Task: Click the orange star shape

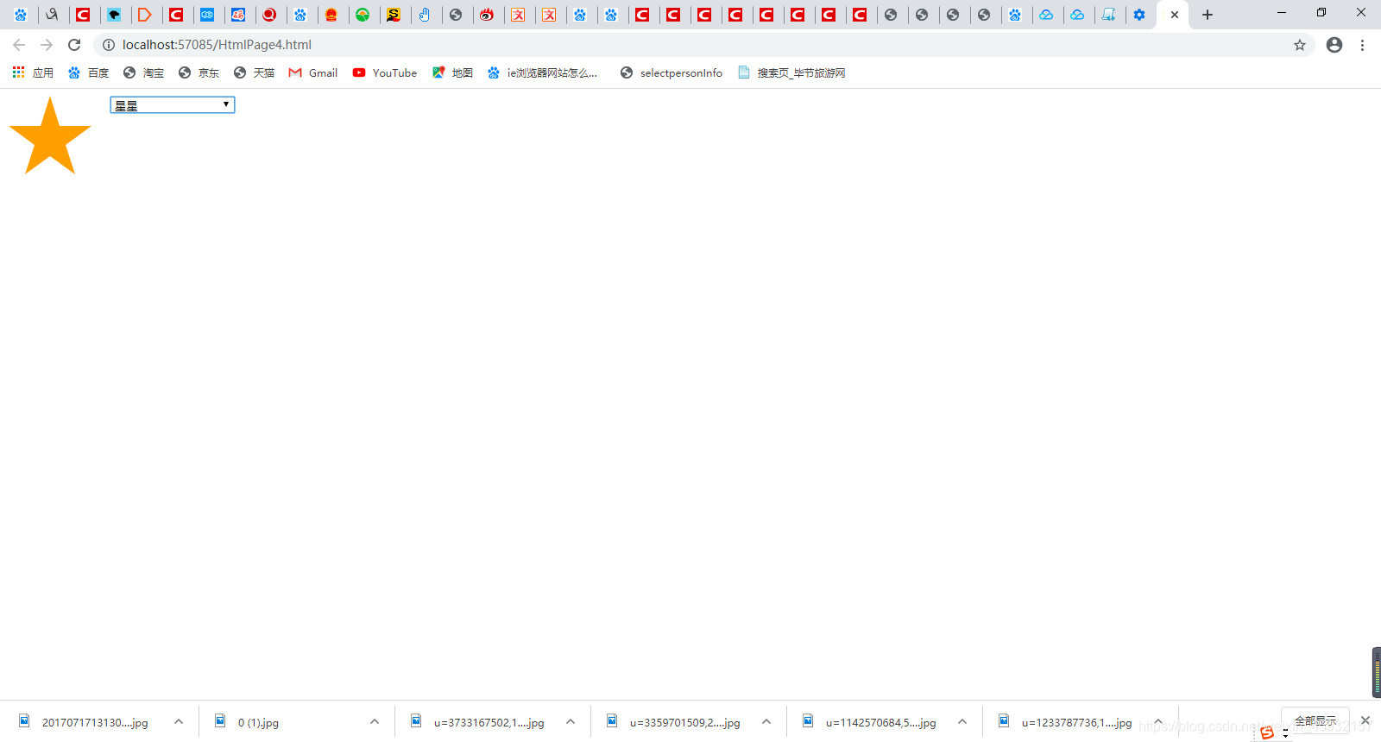Action: coord(50,138)
